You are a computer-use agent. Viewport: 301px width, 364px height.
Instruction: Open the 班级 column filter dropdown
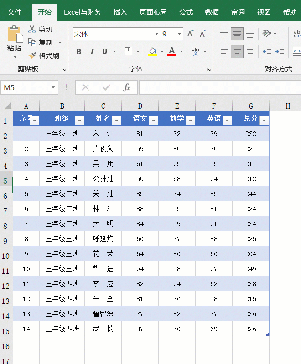(79, 120)
